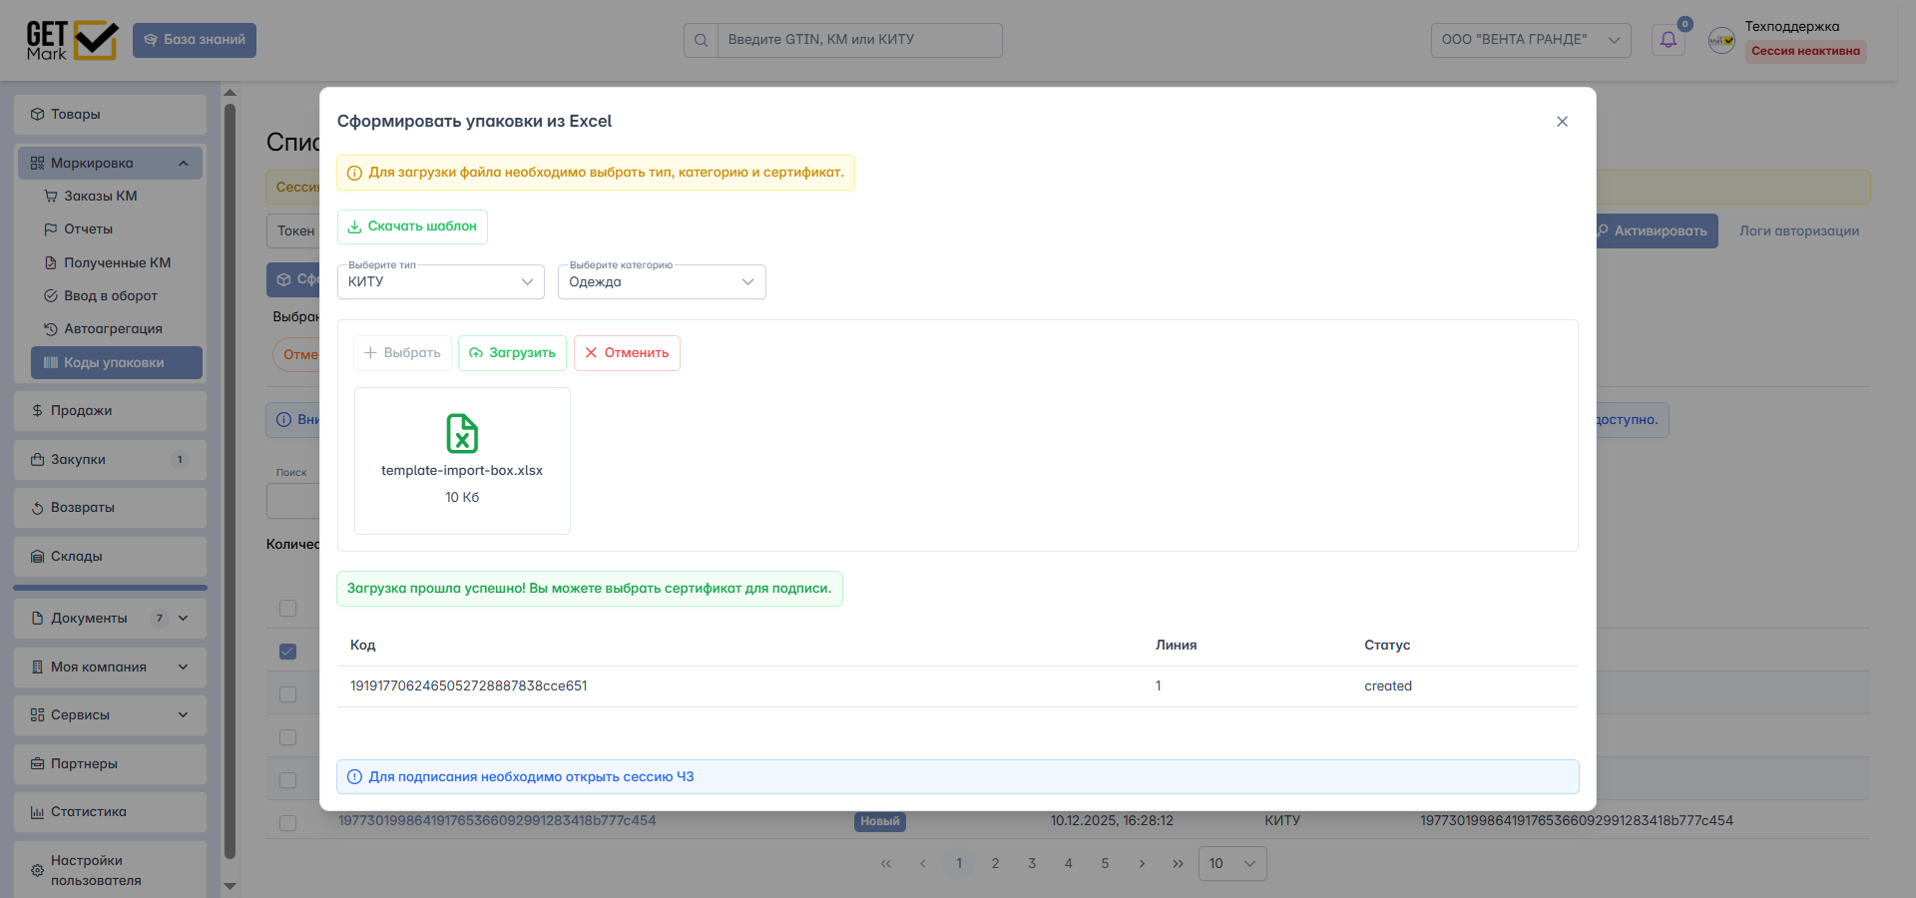
Task: Download the template via Скачать шаблон
Action: 412,226
